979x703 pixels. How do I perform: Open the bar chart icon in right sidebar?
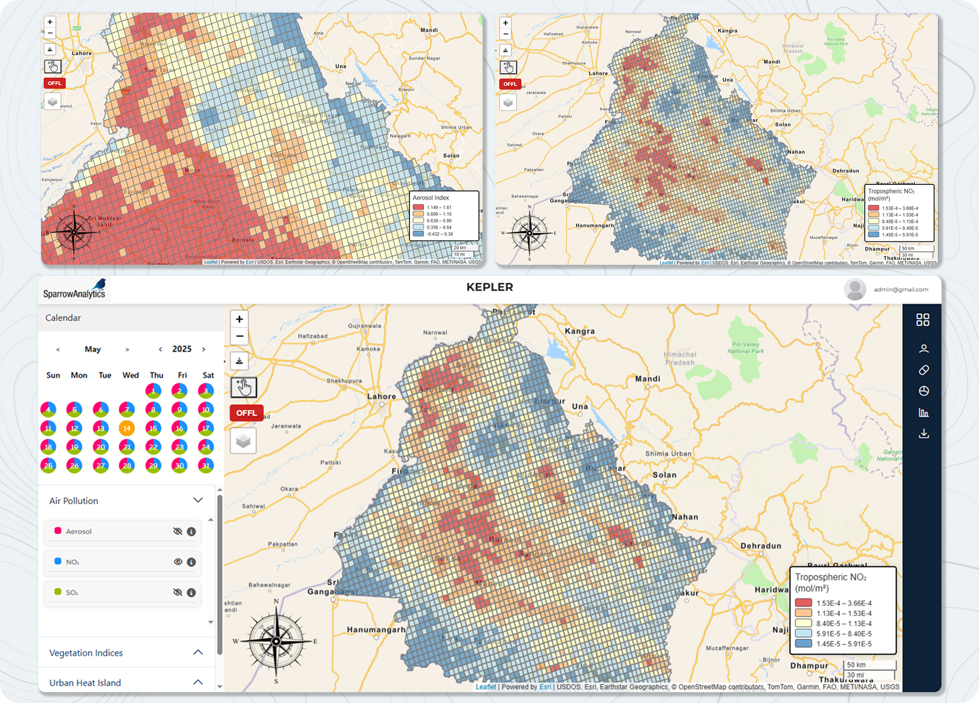click(x=923, y=413)
